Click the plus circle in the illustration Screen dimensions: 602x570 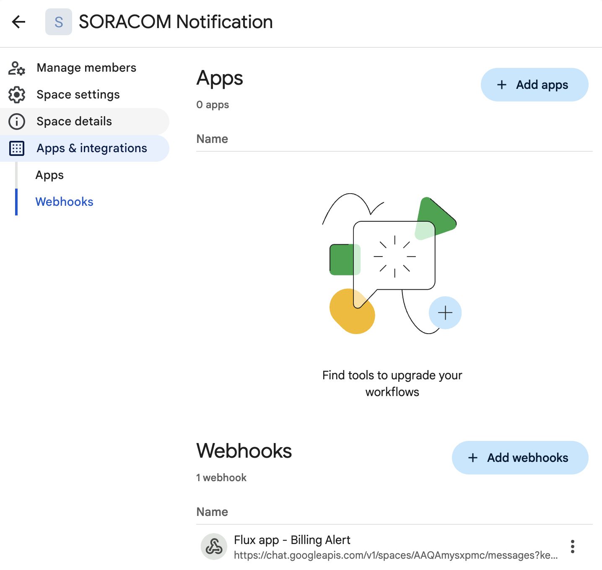445,313
